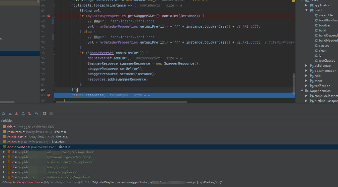Click the Step Into debugger icon

click(10, 114)
